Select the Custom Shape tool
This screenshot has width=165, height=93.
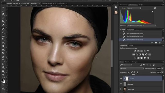pos(3,67)
